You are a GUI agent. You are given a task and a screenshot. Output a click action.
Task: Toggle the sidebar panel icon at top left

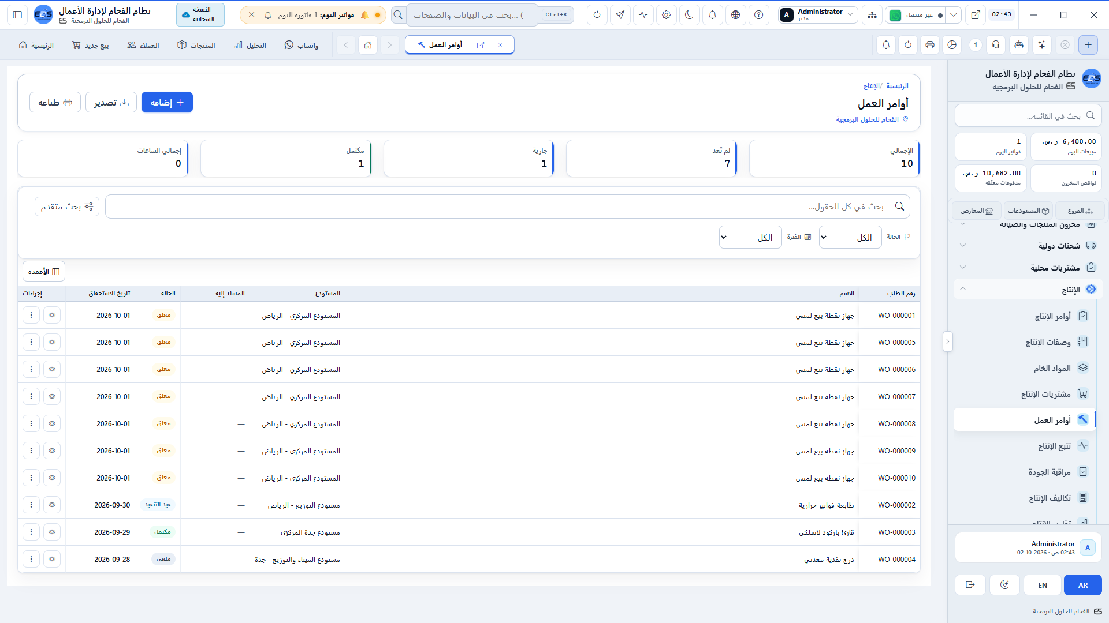point(17,15)
